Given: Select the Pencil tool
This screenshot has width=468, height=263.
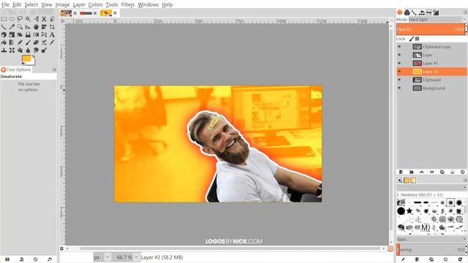Looking at the screenshot, I should coord(20,42).
